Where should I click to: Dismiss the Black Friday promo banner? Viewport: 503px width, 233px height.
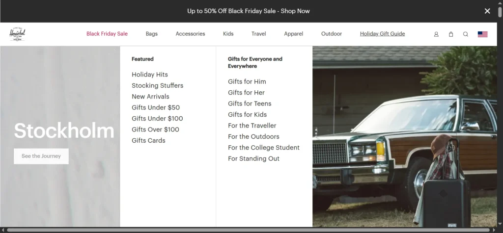[487, 11]
